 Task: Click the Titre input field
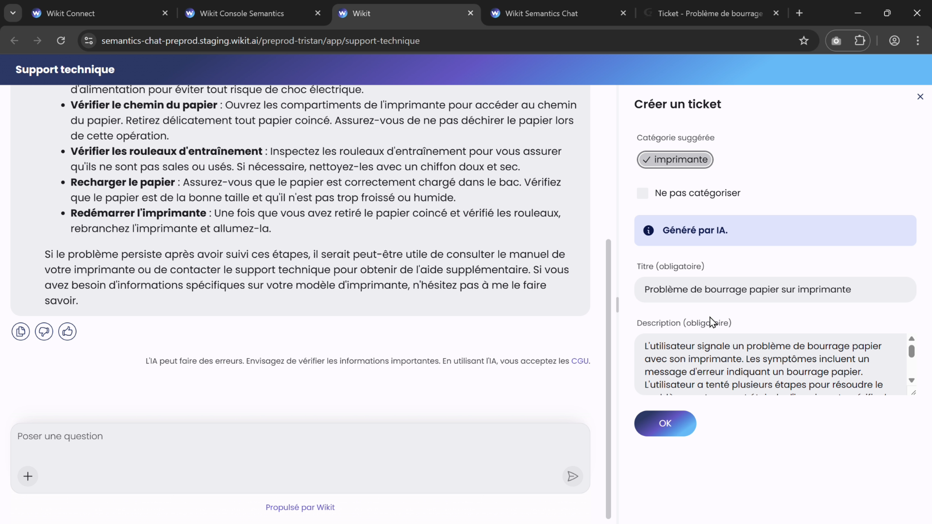pos(775,289)
